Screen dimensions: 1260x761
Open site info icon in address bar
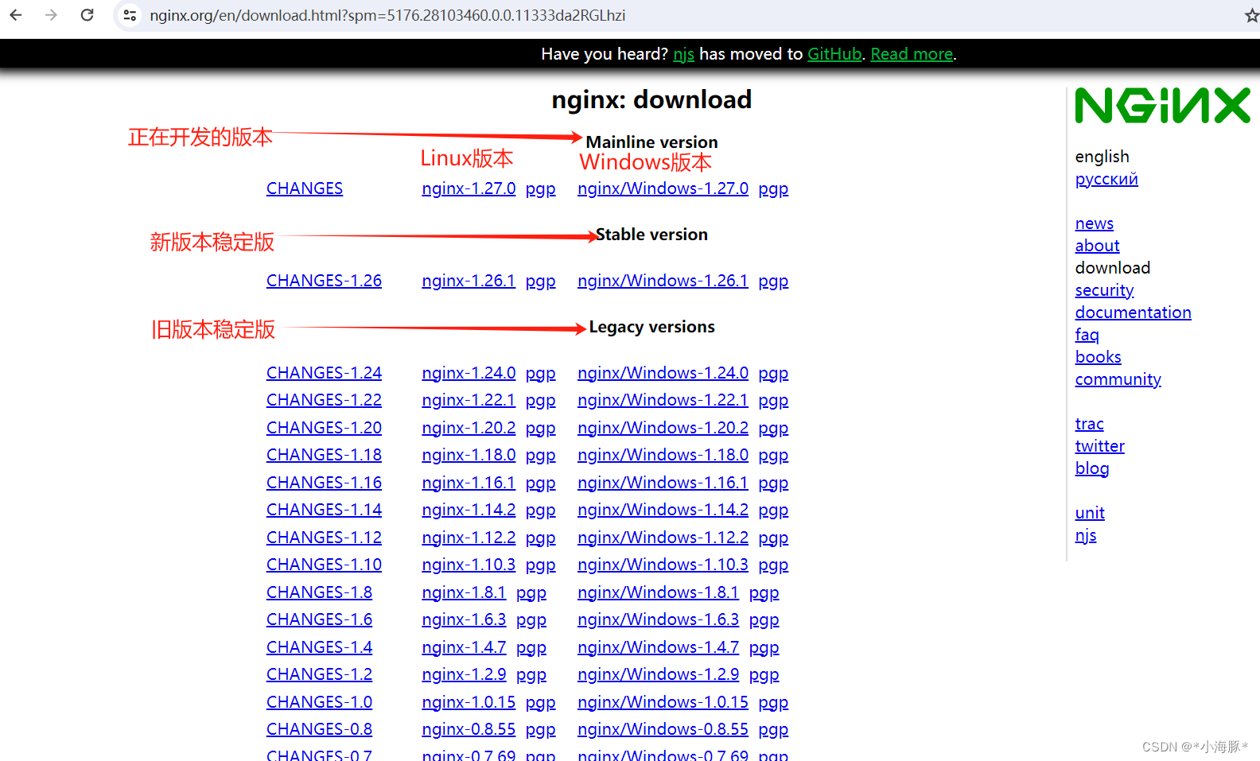(x=130, y=15)
